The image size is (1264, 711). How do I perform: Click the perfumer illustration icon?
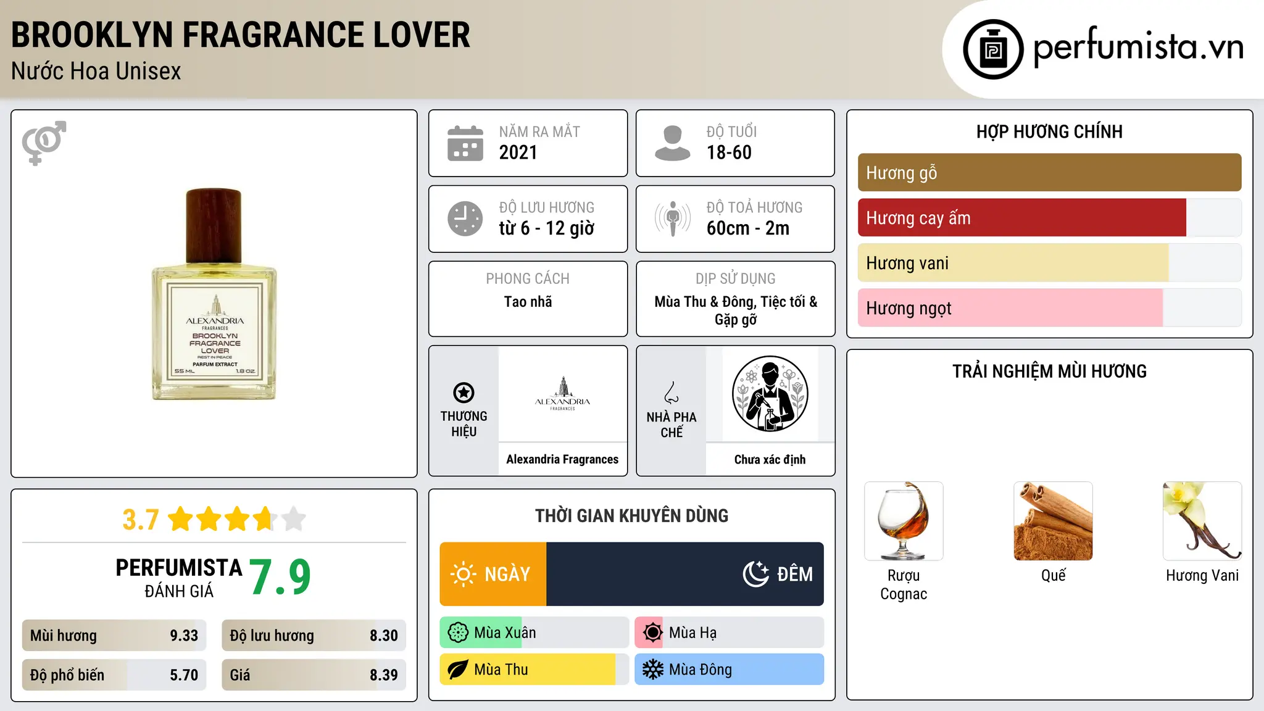(x=770, y=394)
